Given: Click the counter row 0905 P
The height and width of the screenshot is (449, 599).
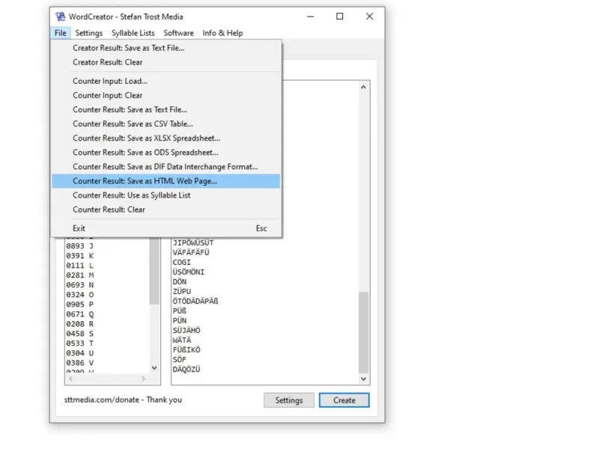Looking at the screenshot, I should click(x=80, y=305).
